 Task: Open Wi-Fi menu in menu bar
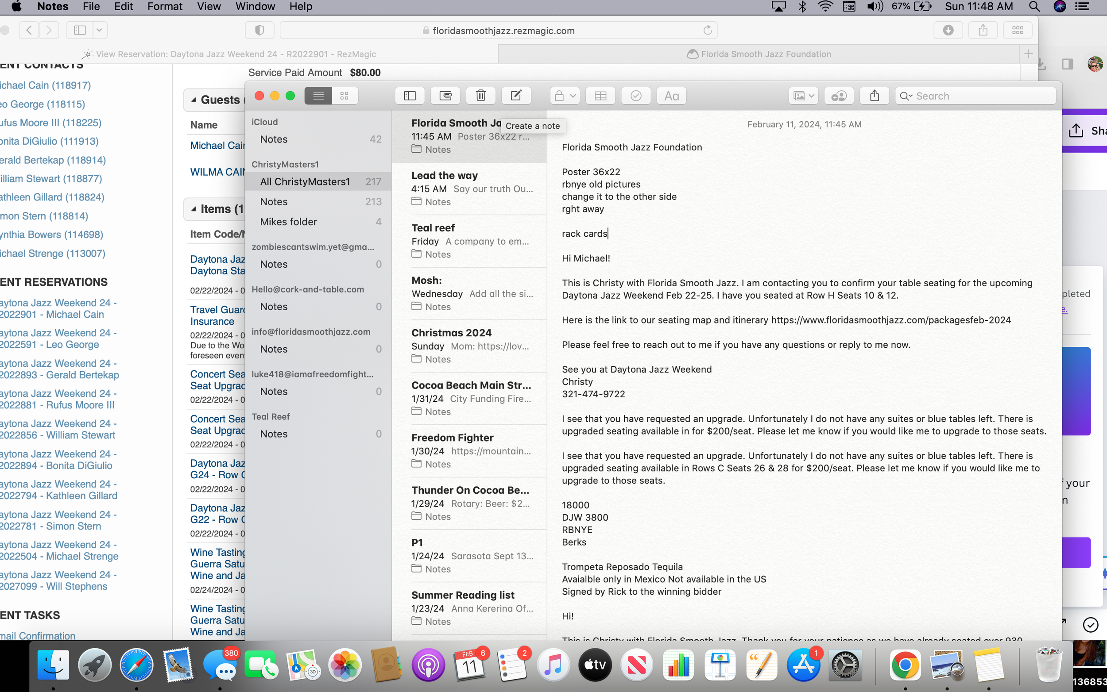point(825,6)
